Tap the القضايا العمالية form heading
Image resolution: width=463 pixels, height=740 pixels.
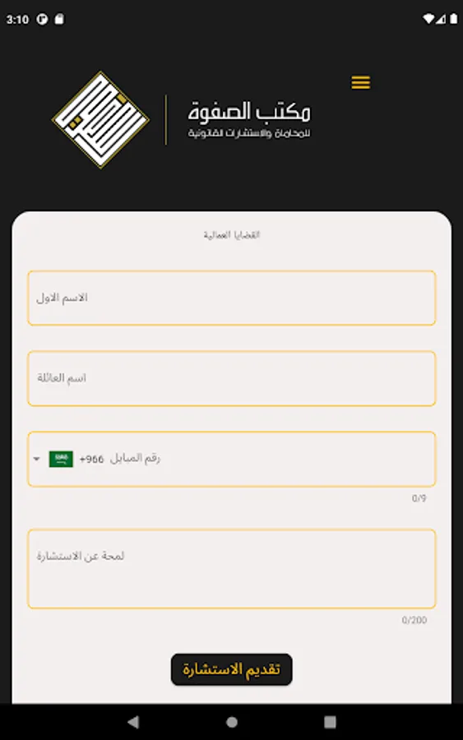coord(232,234)
